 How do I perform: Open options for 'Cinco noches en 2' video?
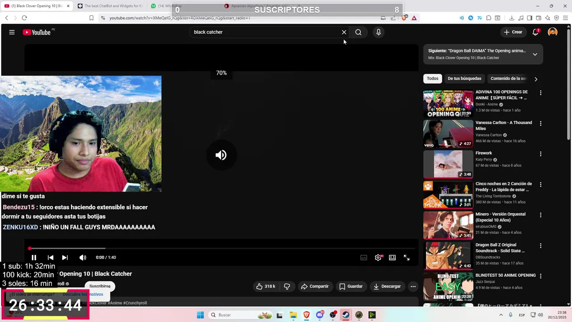(x=541, y=184)
